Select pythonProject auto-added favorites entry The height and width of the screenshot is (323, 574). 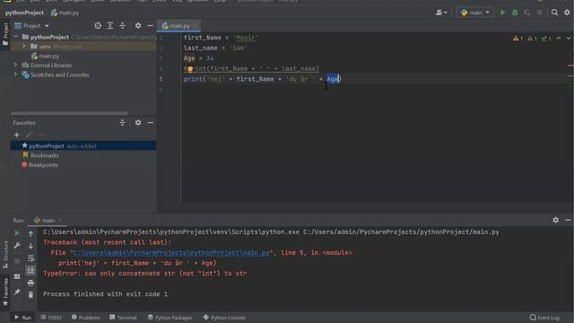[x=83, y=145]
